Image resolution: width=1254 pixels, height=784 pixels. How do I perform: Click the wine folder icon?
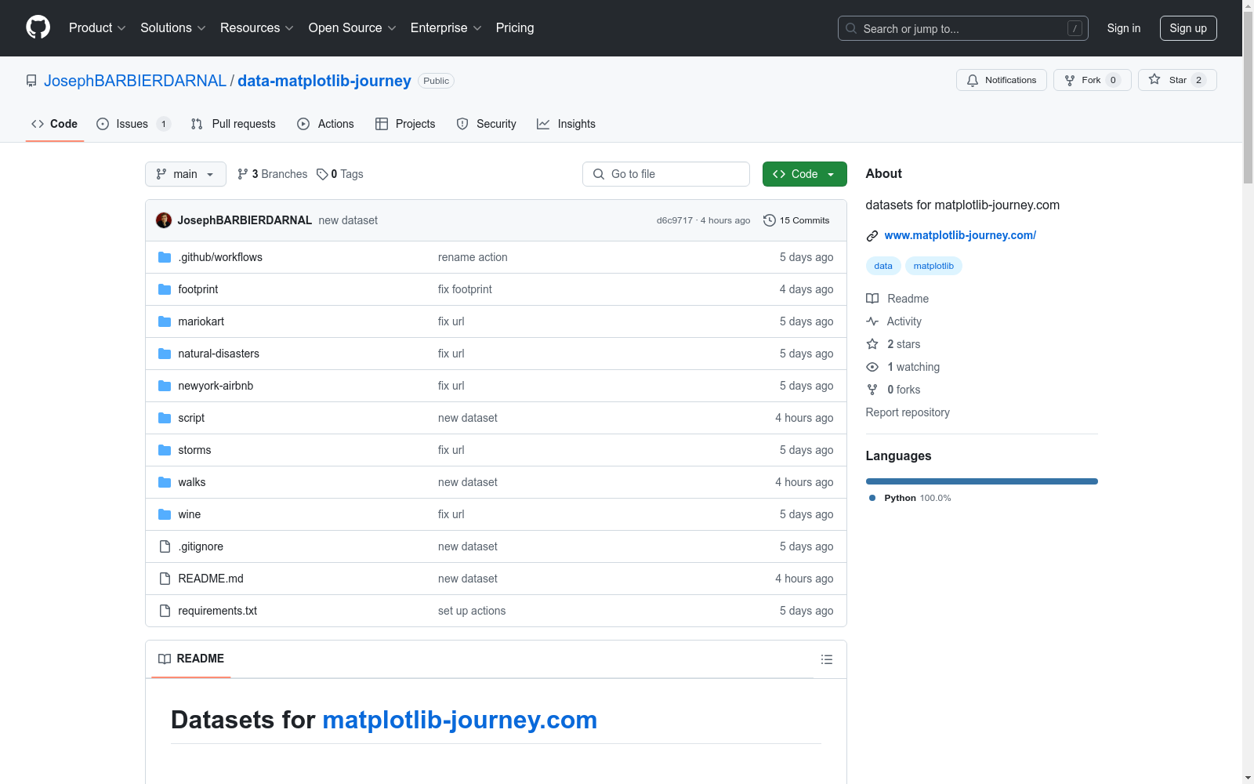tap(165, 514)
